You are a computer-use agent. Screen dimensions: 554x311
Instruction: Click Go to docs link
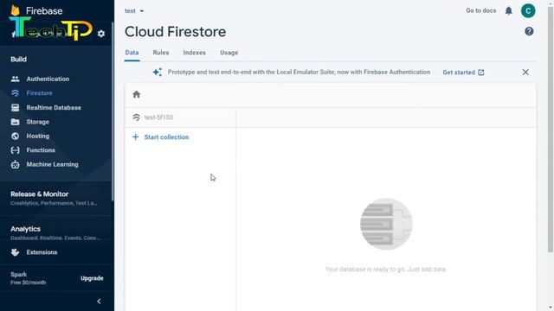481,10
